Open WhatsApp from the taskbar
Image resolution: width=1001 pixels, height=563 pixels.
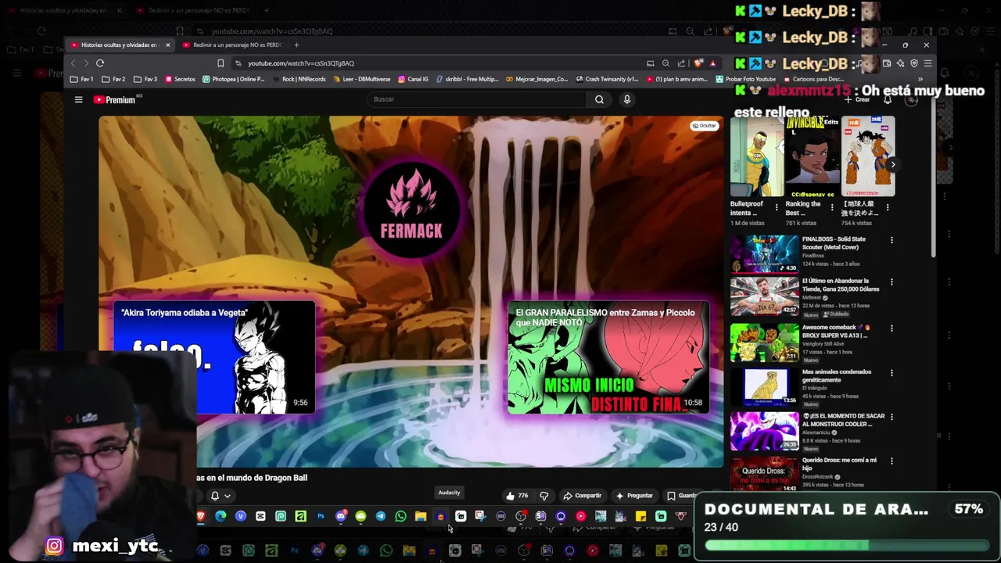400,516
